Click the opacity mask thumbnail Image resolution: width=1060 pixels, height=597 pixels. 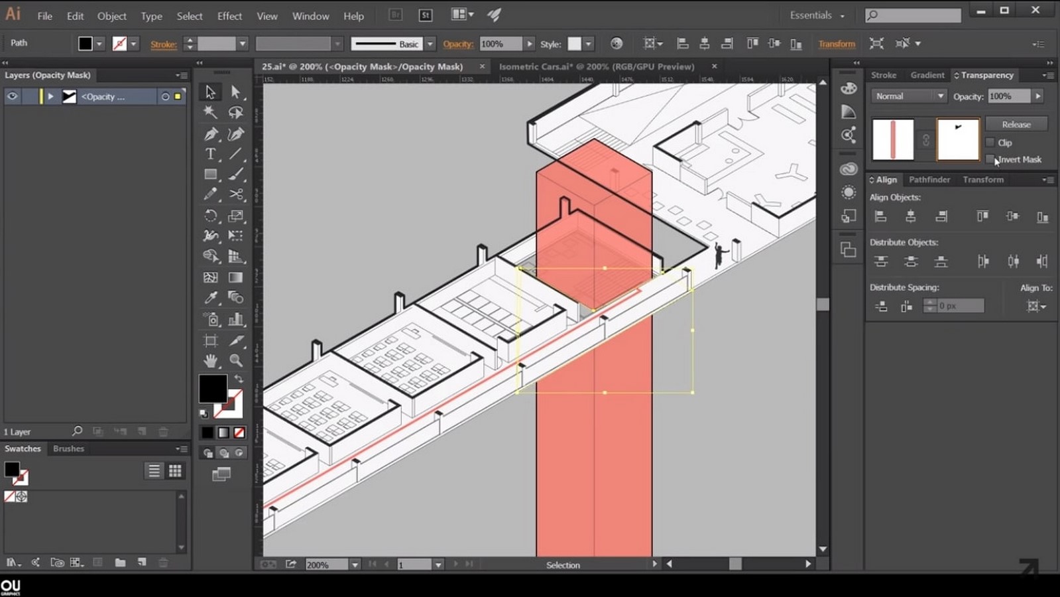tap(957, 139)
